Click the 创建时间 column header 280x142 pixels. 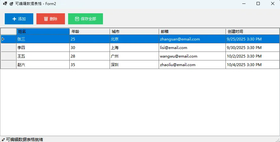252,31
